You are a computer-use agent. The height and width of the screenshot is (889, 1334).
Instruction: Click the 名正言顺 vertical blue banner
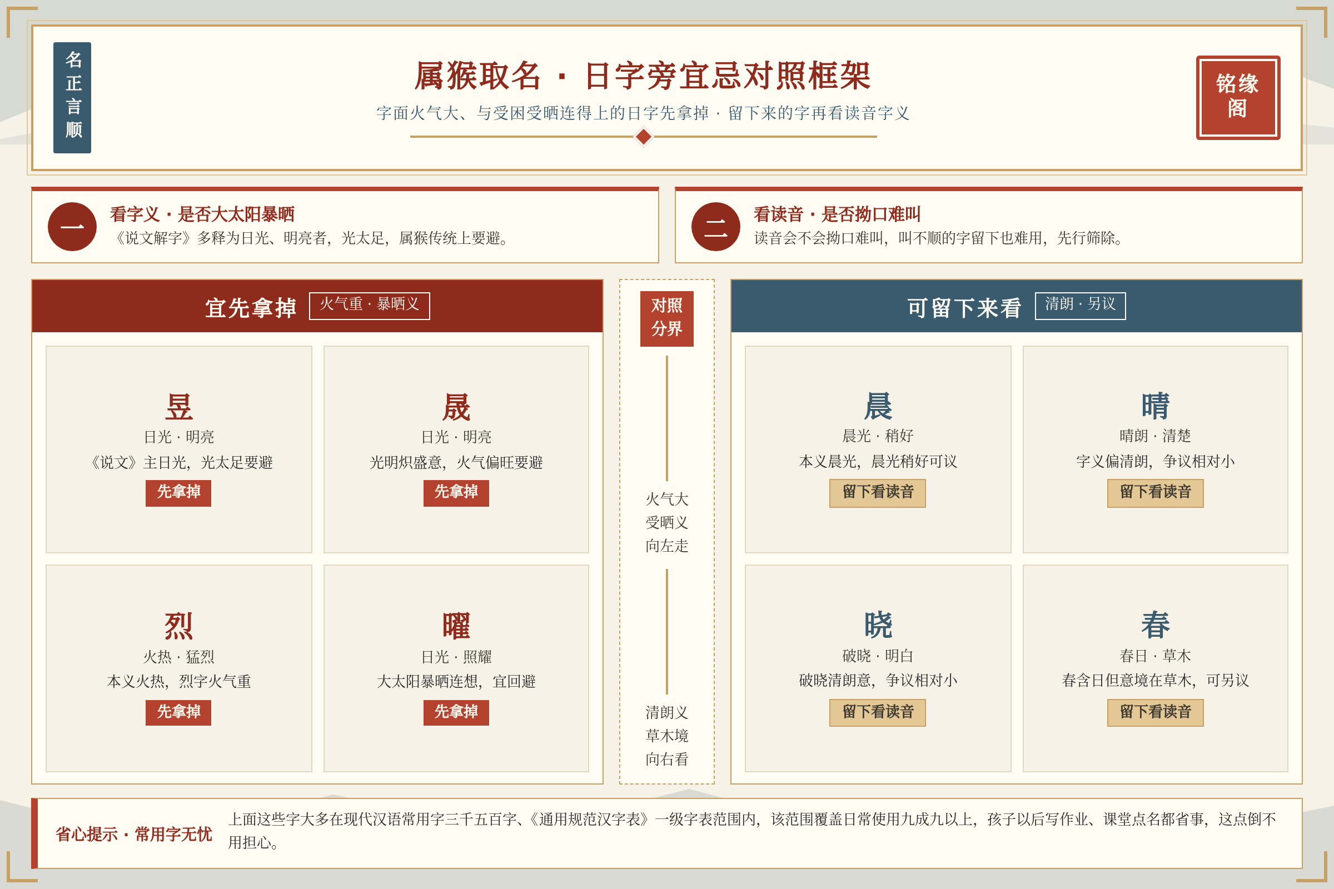coord(72,98)
